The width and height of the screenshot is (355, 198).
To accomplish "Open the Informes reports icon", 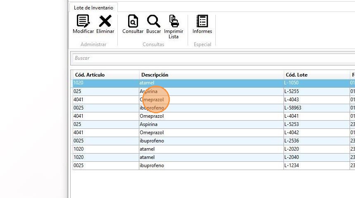I will [x=202, y=21].
